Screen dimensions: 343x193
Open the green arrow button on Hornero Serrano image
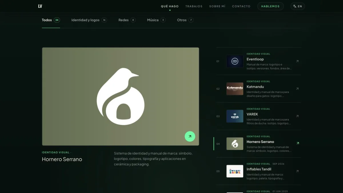(190, 136)
